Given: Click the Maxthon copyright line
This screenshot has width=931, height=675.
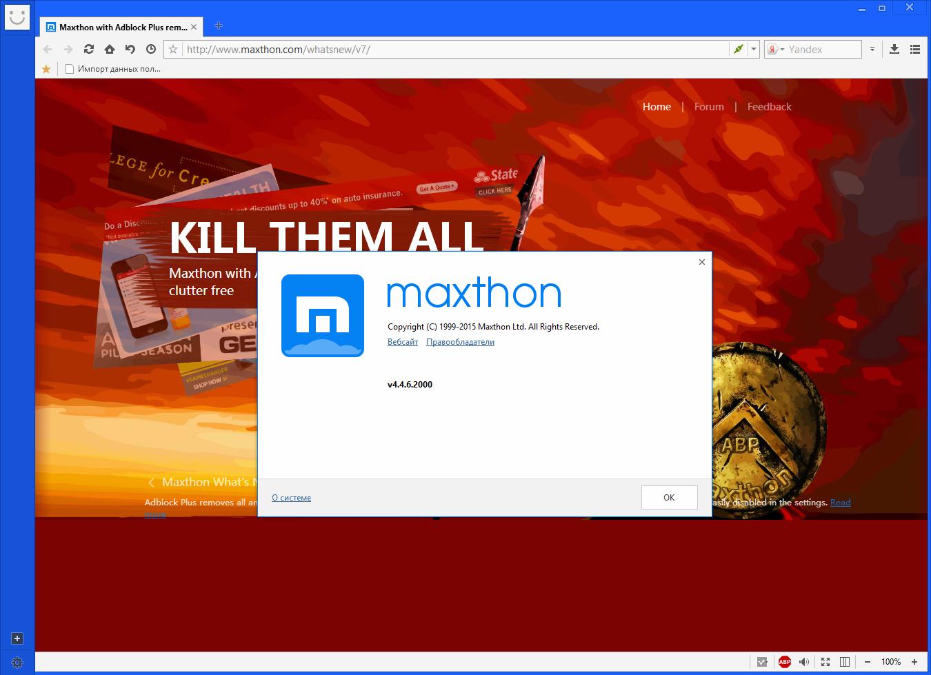Looking at the screenshot, I should pyautogui.click(x=493, y=327).
